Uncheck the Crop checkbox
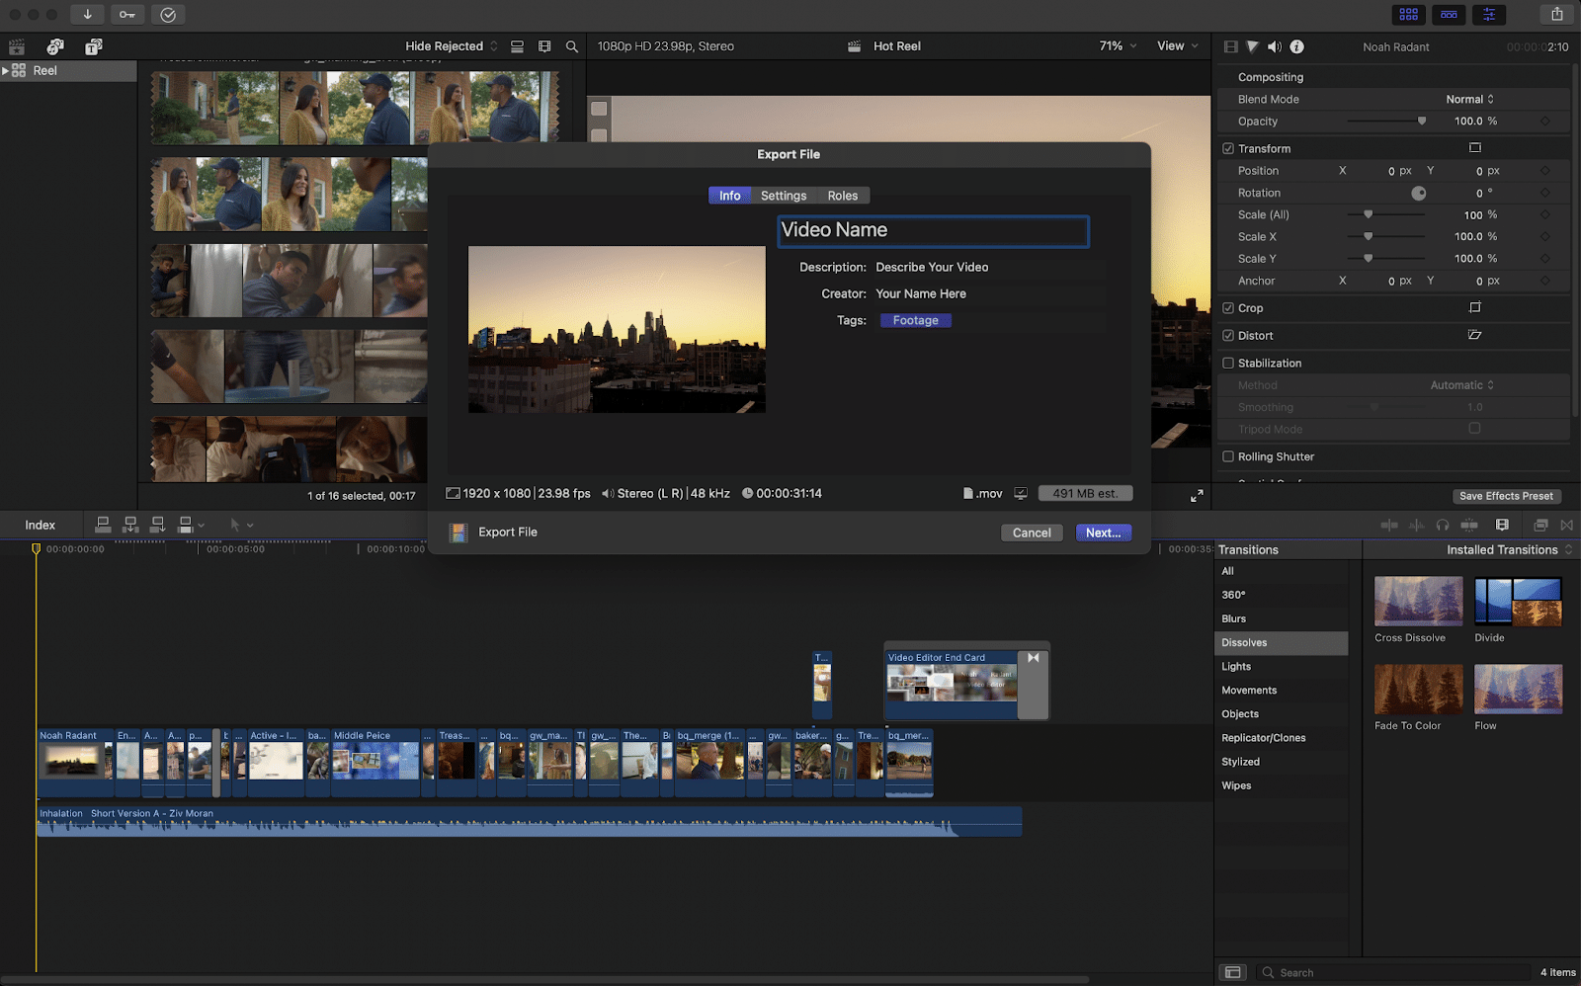The width and height of the screenshot is (1581, 986). (x=1228, y=308)
